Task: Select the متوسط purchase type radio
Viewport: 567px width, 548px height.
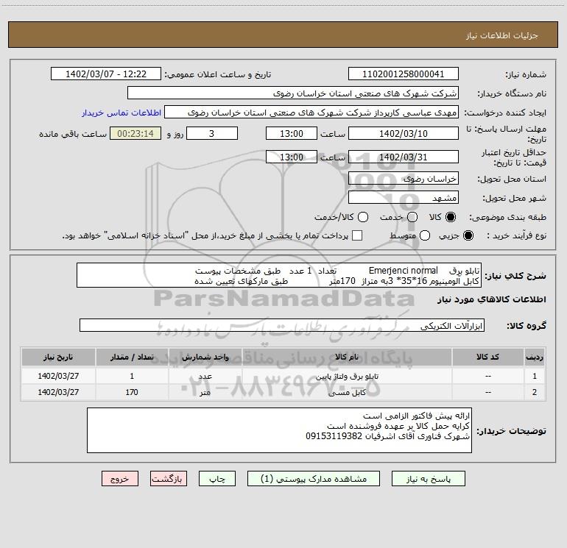Action: point(425,235)
